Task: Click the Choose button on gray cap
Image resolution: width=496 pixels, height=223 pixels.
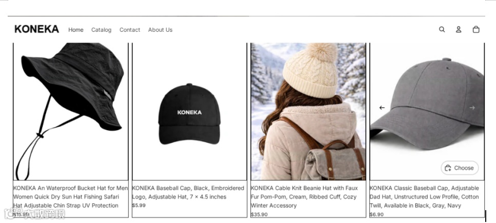Action: point(460,168)
